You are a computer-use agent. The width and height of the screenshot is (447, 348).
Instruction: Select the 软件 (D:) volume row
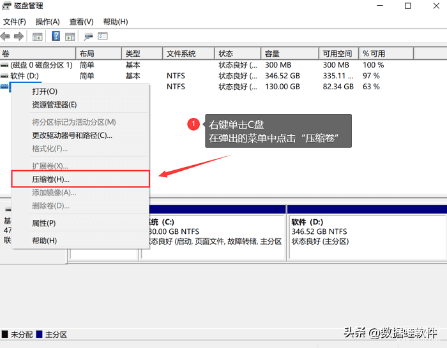[x=207, y=76]
